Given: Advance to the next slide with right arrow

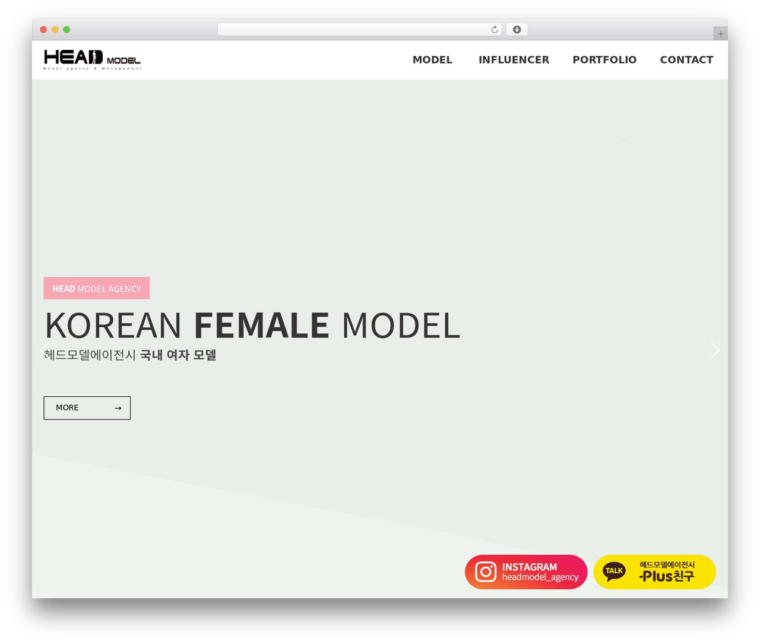Looking at the screenshot, I should click(x=715, y=350).
